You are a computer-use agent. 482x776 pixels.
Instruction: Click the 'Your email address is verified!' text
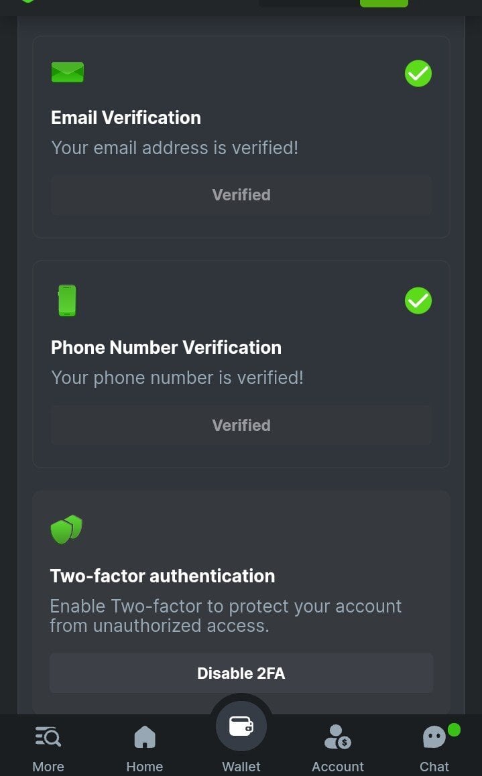(x=174, y=147)
